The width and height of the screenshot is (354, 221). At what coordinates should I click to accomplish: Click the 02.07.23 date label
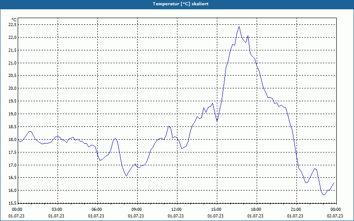coord(335,216)
